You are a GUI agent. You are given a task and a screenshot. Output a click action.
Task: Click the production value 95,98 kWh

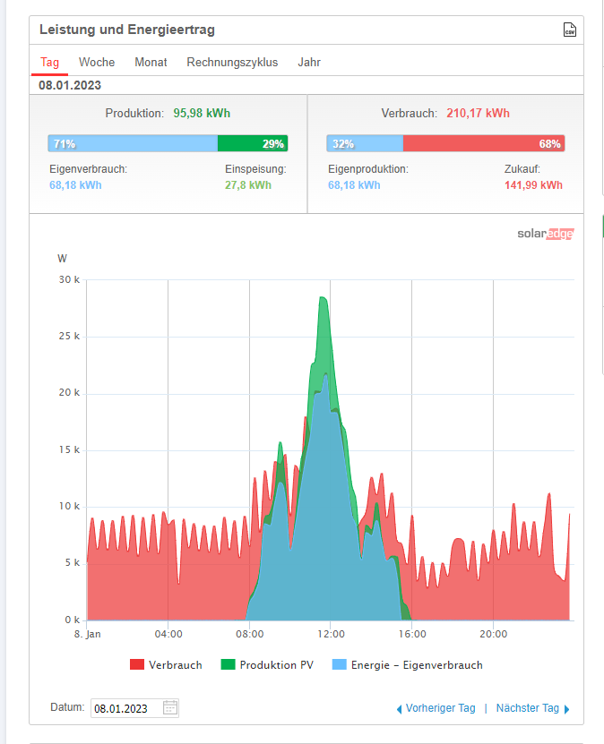[x=202, y=113]
